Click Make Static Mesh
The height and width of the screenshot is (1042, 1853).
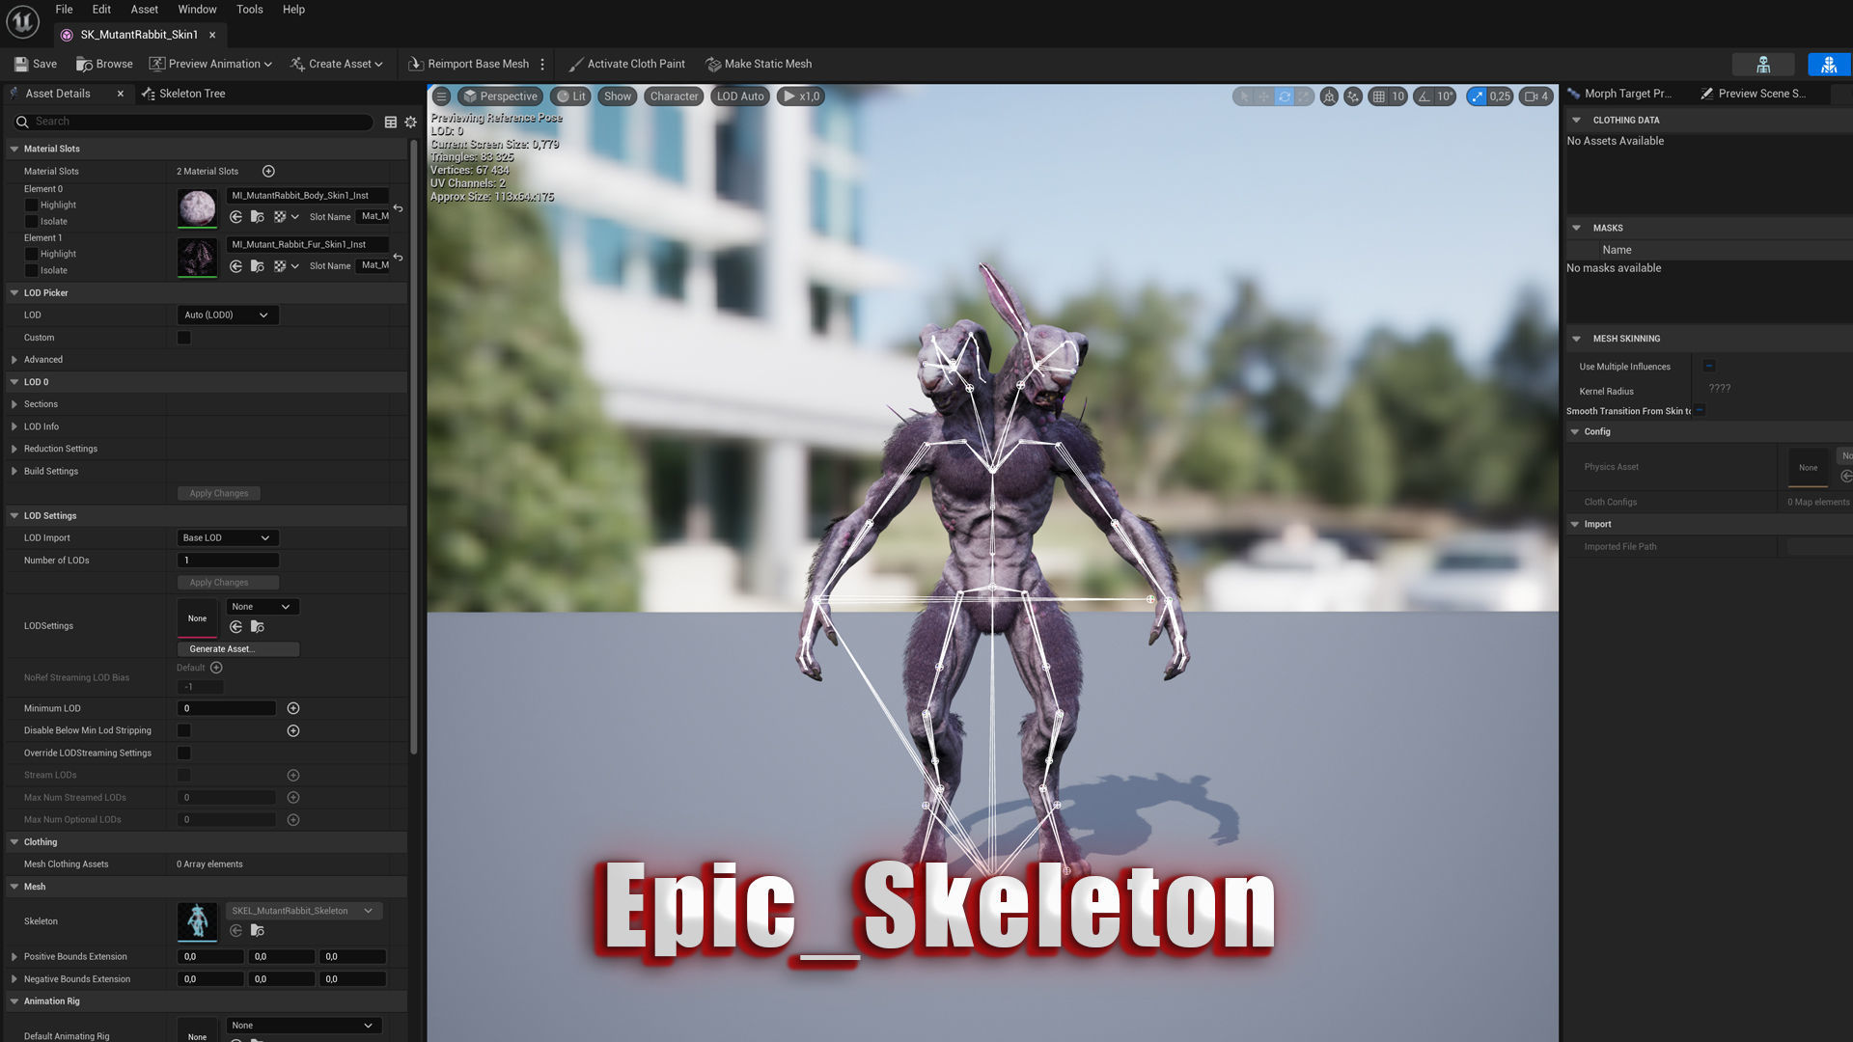tap(759, 64)
